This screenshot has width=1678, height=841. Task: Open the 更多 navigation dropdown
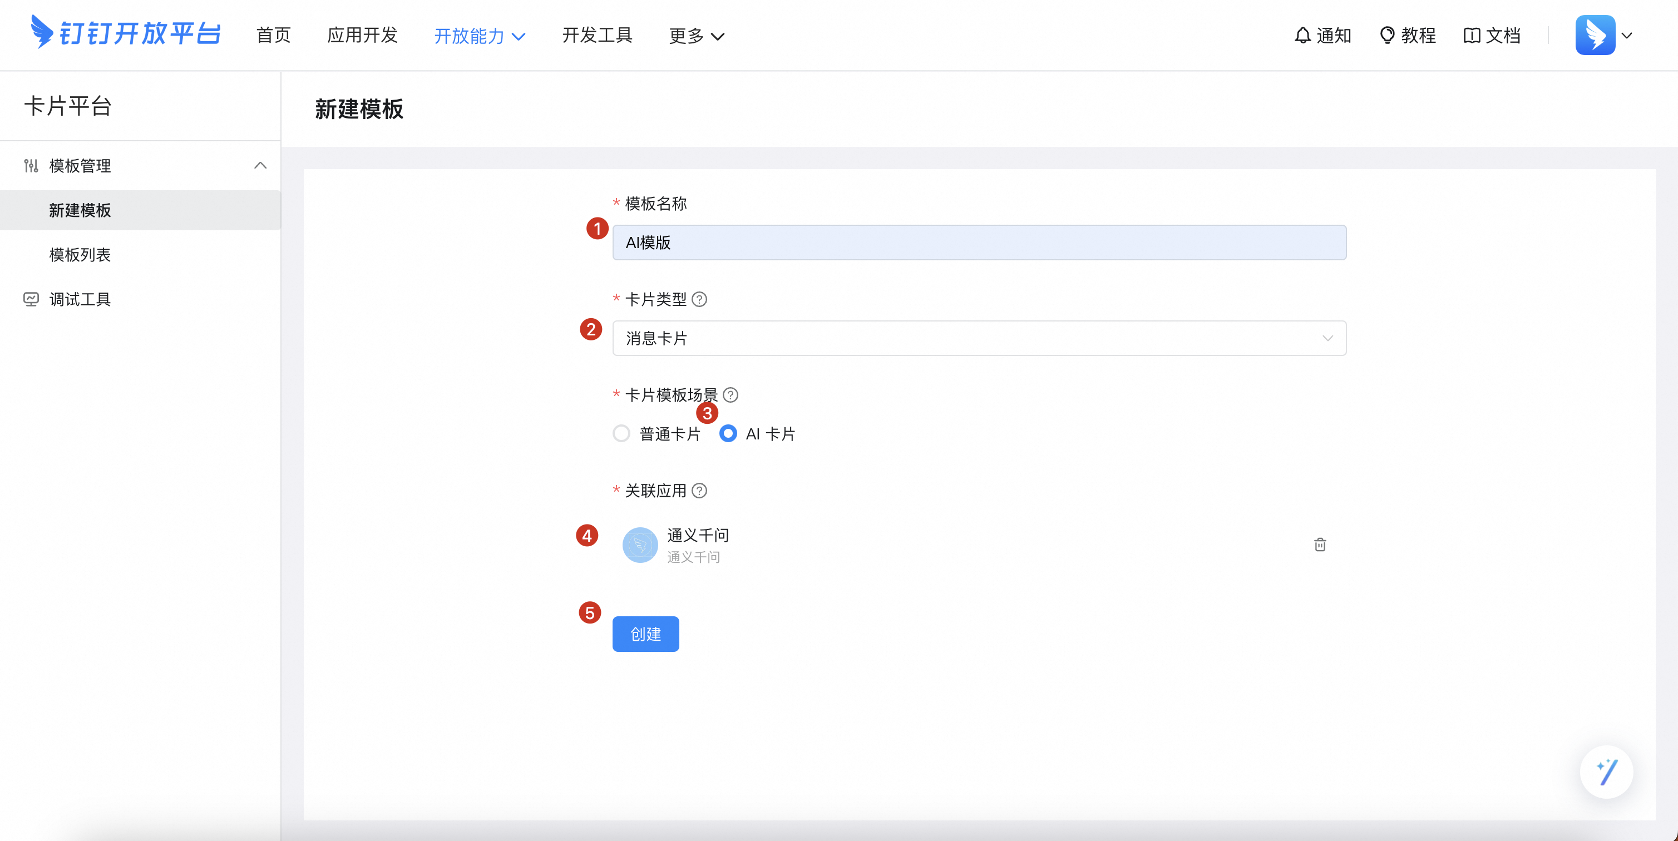(x=695, y=36)
